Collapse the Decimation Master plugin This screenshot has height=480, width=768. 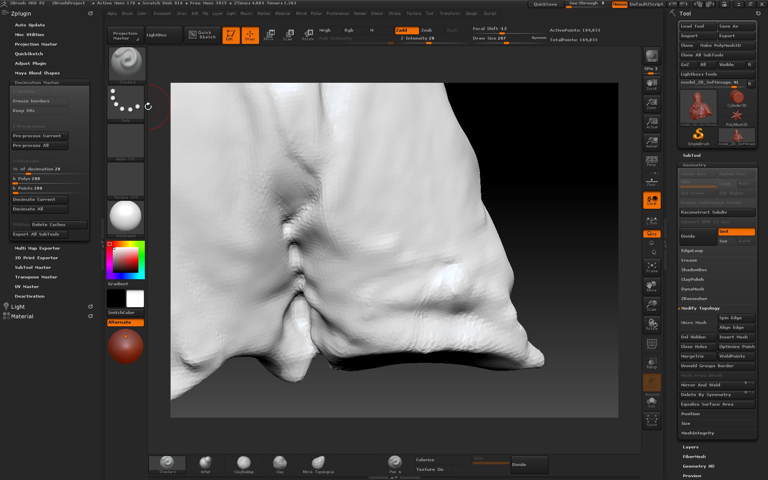[x=37, y=82]
